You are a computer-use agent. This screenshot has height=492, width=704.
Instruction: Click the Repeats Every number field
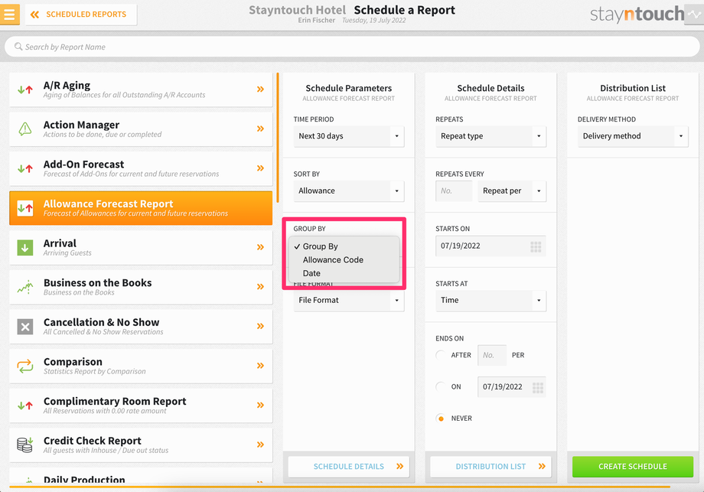pos(454,191)
